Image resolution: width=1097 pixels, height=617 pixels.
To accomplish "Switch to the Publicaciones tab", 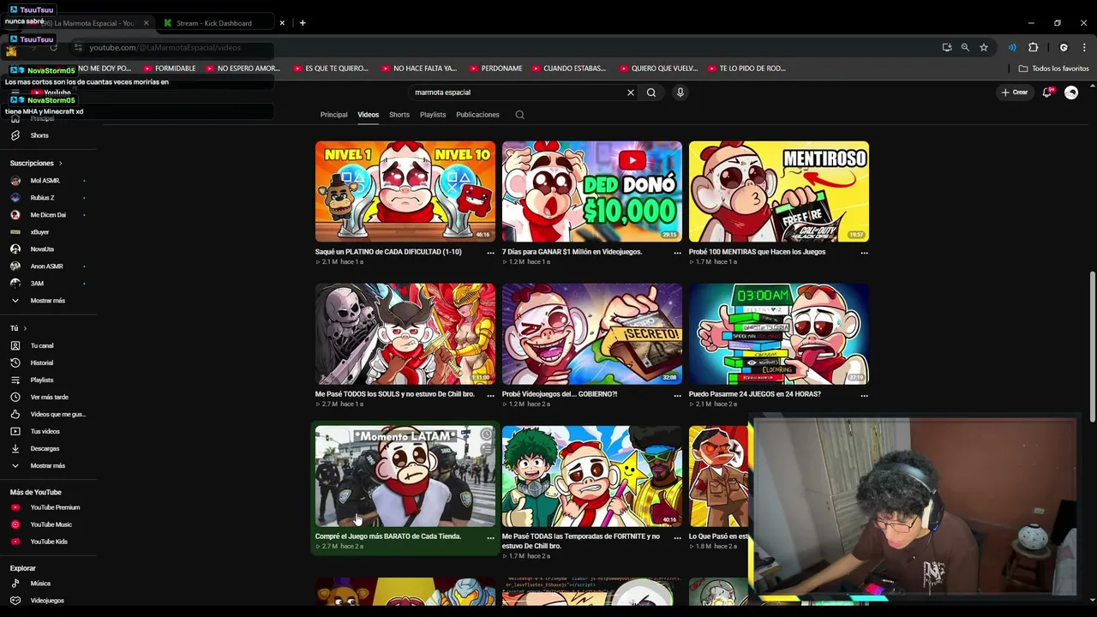I will 477,115.
